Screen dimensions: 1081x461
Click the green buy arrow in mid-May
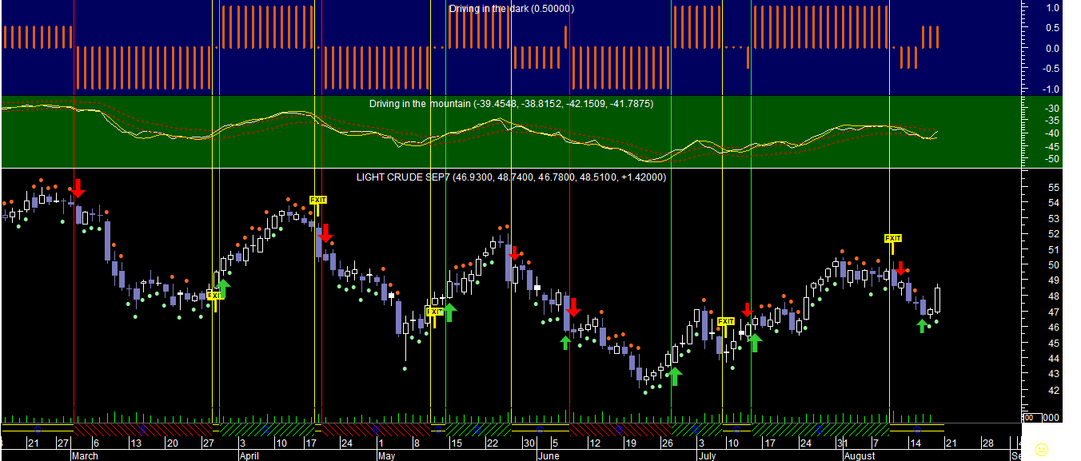coord(449,312)
